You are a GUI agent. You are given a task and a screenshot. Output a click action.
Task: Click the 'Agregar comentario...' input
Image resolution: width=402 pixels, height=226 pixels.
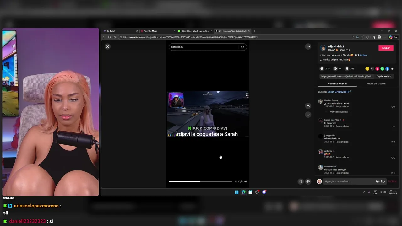click(349, 181)
